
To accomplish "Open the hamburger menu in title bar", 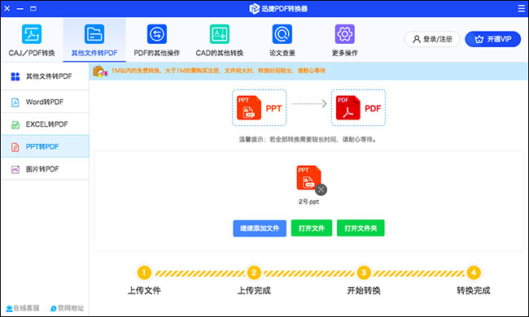I will [521, 8].
